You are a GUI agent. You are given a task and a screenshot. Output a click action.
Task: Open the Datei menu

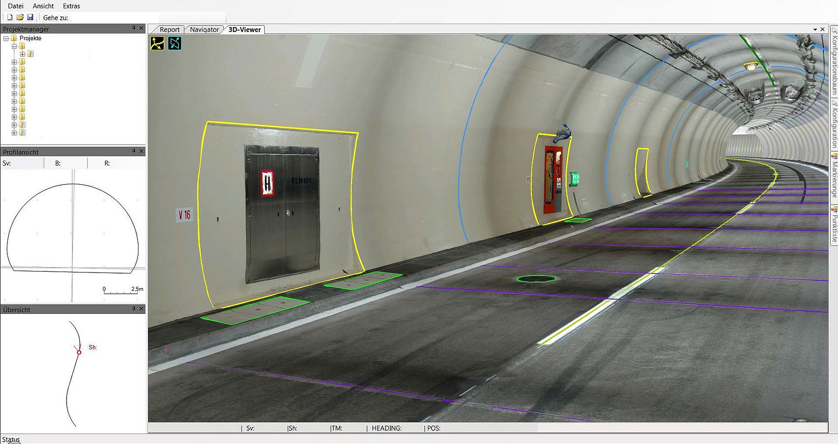[x=16, y=6]
